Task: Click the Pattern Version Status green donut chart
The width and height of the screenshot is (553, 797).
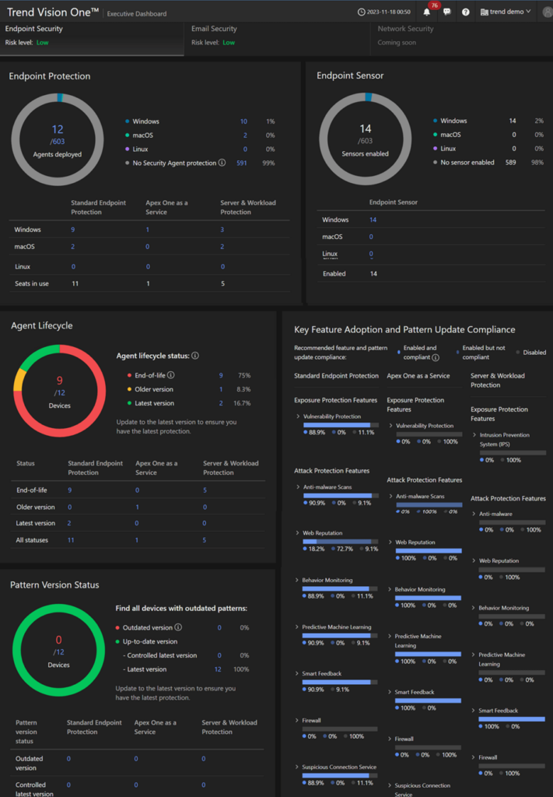Action: [58, 650]
